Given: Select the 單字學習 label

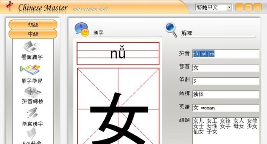Looking at the screenshot, I should point(32,81).
